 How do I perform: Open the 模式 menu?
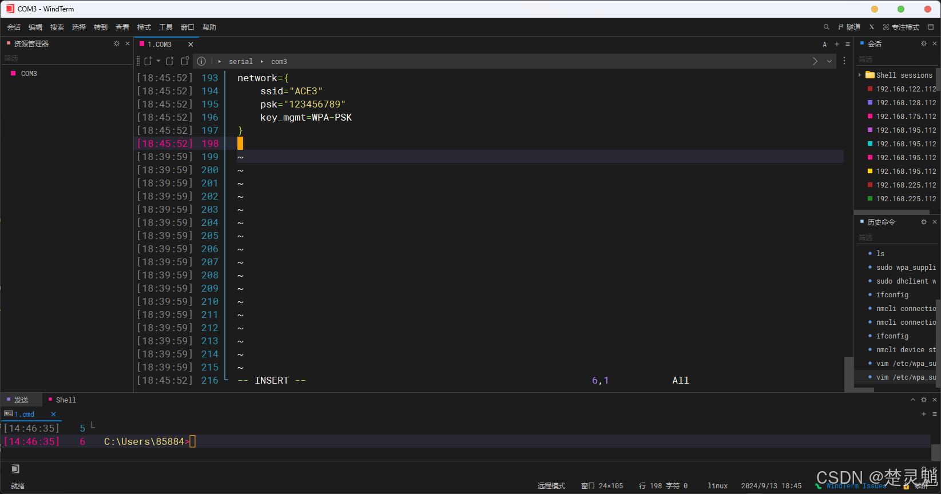click(x=144, y=27)
